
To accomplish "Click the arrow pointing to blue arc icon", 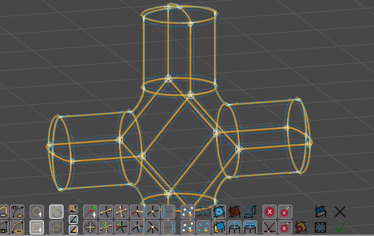I will (x=168, y=227).
